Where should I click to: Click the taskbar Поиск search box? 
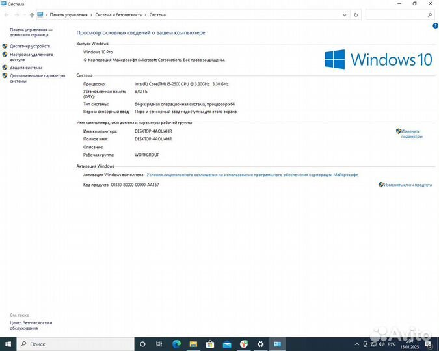tap(75, 344)
